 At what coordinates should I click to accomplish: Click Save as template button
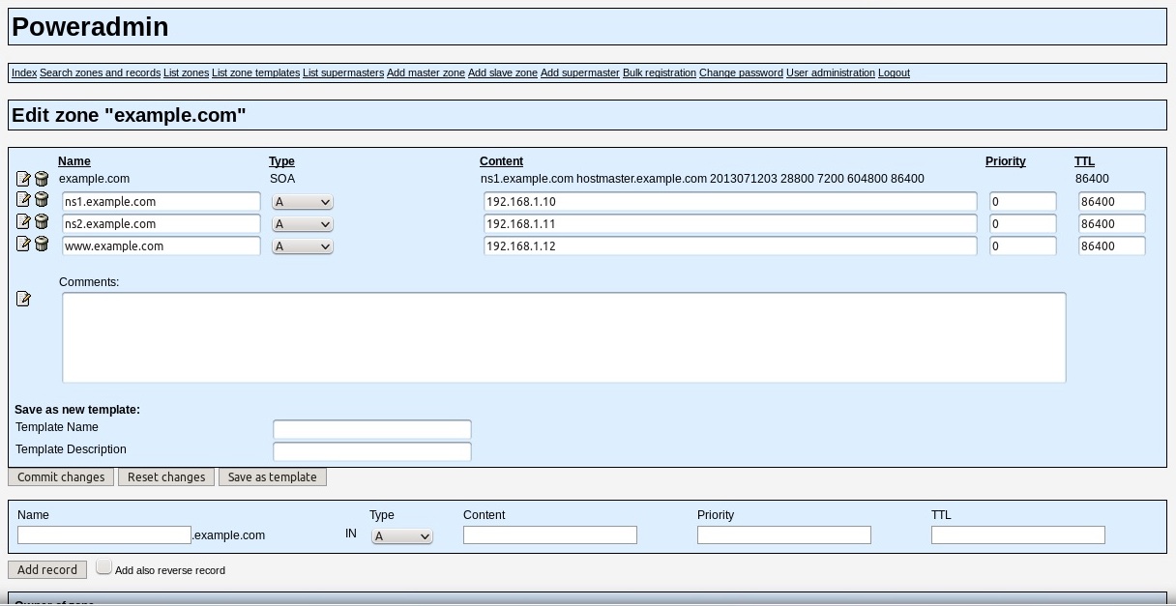273,476
